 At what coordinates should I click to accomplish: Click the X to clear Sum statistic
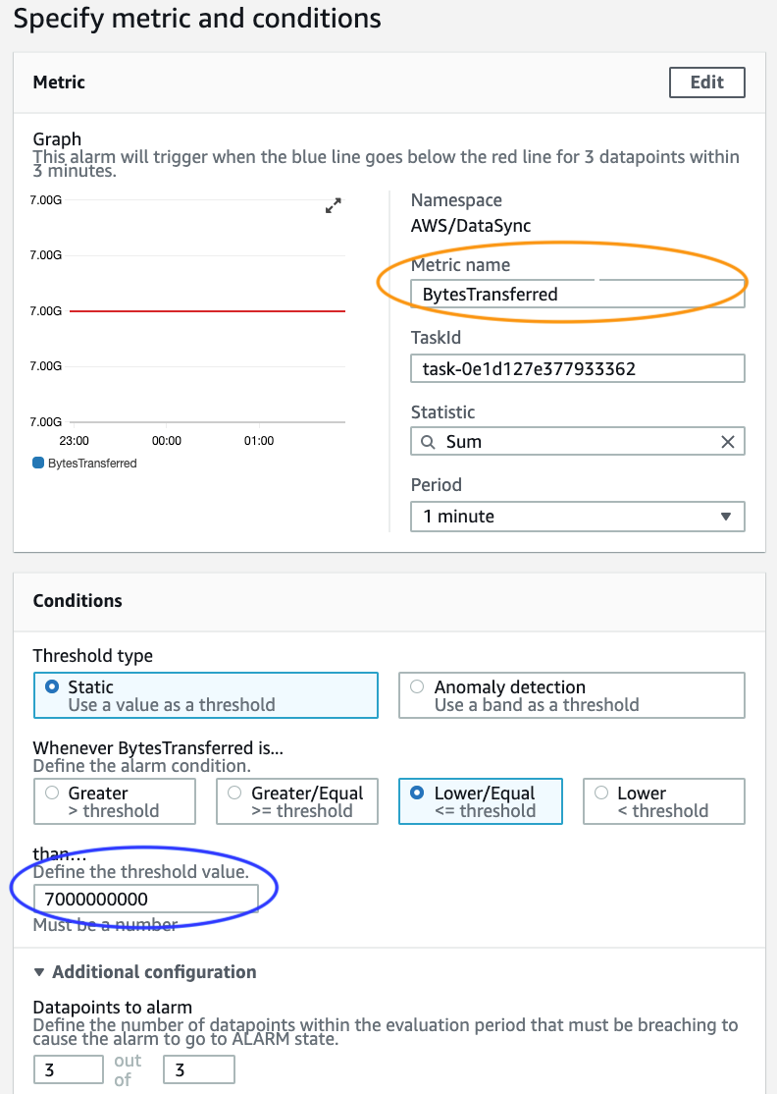point(727,442)
